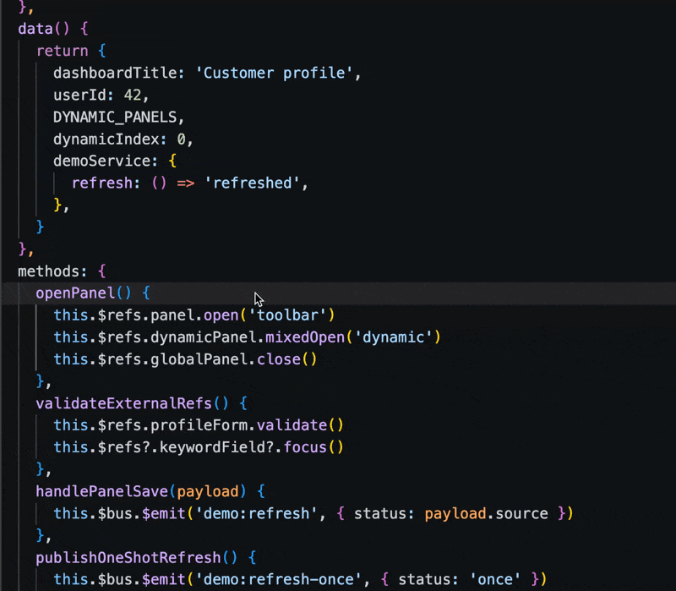Click the 'dashboardTitle' property key
This screenshot has height=591, width=676.
(x=115, y=73)
